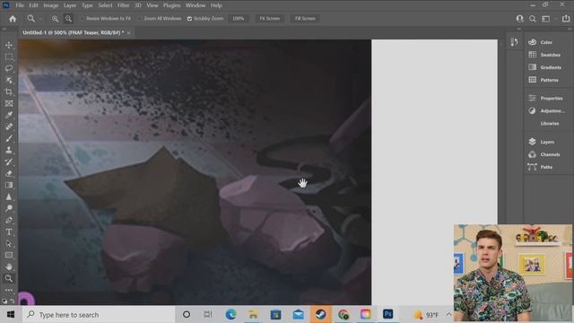Select the Rectangle shape tool
The width and height of the screenshot is (574, 323).
[x=9, y=255]
